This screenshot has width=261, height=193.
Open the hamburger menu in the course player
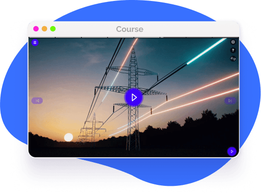pyautogui.click(x=35, y=42)
